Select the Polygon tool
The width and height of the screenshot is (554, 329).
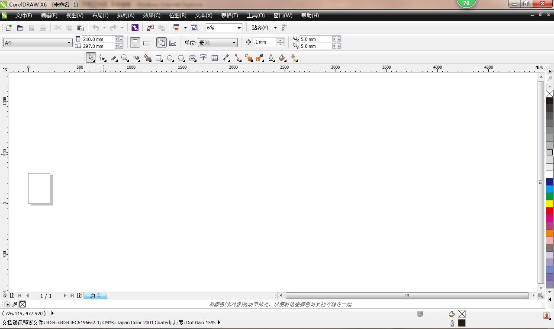click(x=181, y=58)
